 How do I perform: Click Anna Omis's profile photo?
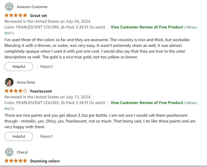(9, 82)
